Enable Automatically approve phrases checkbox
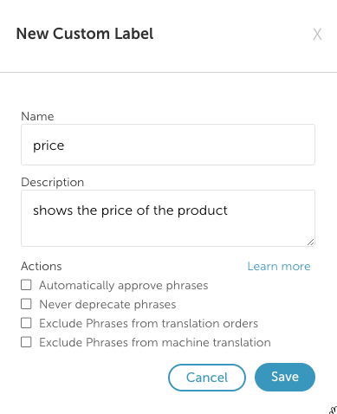The image size is (337, 414). tap(26, 285)
